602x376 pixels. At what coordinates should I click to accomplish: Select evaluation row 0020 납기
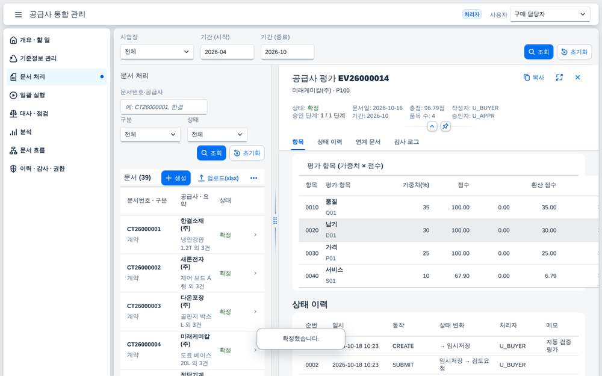(448, 230)
